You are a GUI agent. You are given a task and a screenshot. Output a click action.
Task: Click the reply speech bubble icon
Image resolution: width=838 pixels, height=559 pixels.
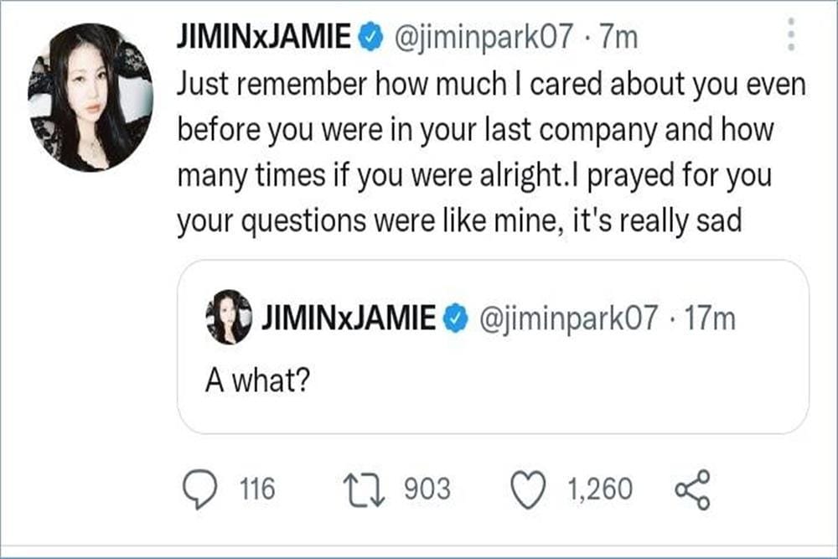click(198, 489)
